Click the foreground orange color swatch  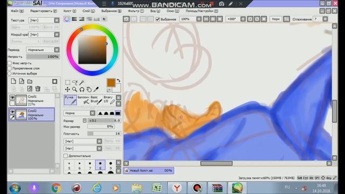[111, 82]
